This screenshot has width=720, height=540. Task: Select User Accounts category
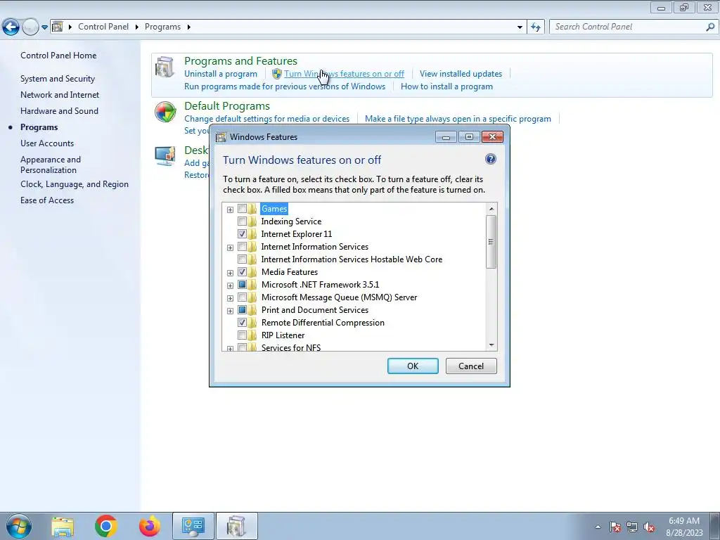[47, 143]
